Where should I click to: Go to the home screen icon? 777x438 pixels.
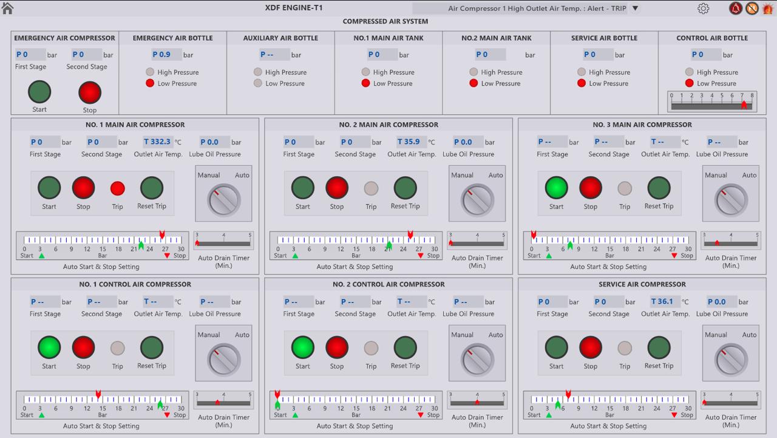point(8,8)
